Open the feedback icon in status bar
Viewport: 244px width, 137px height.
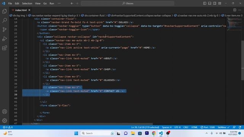[x=234, y=127]
